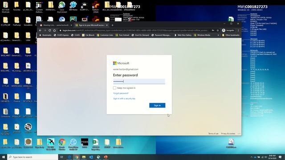Open the footer three-dots more options
The height and width of the screenshot is (160, 285).
coord(239,133)
